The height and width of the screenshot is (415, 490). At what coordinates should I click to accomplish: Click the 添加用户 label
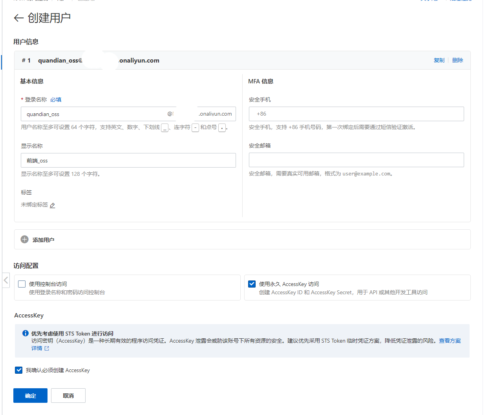(x=43, y=240)
